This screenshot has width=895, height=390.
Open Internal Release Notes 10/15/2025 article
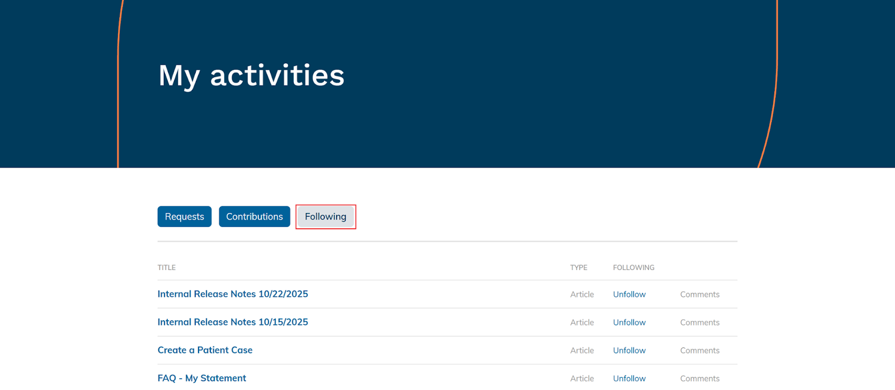(x=233, y=322)
